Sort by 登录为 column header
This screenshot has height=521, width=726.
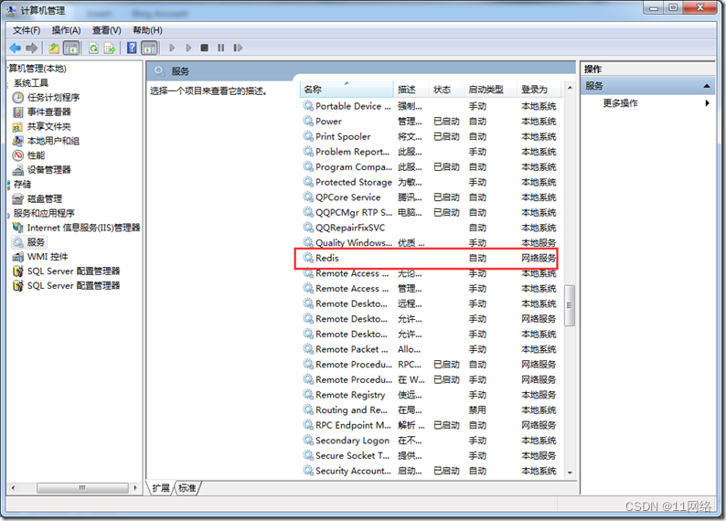(x=539, y=90)
